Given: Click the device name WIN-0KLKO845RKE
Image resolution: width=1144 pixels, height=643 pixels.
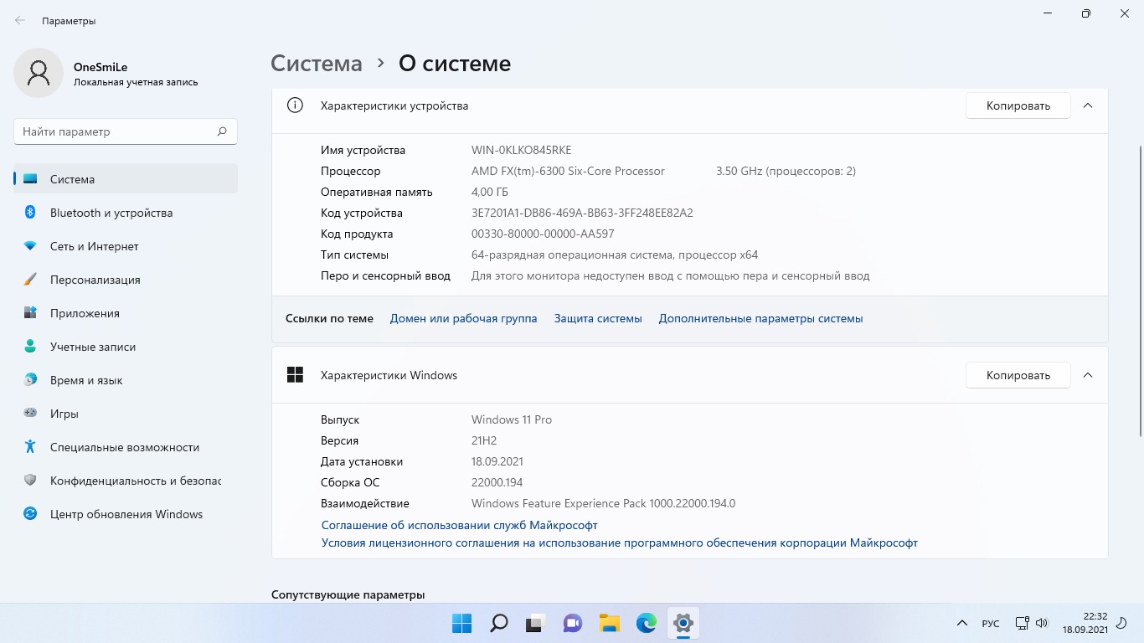Looking at the screenshot, I should click(x=521, y=150).
